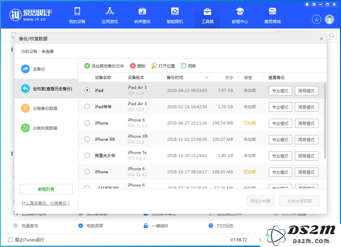Click the 设备版本 column header
This screenshot has height=247, width=341.
coord(136,77)
